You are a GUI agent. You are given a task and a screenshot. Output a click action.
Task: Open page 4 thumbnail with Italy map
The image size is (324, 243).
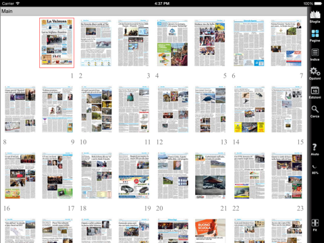pyautogui.click(x=172, y=43)
